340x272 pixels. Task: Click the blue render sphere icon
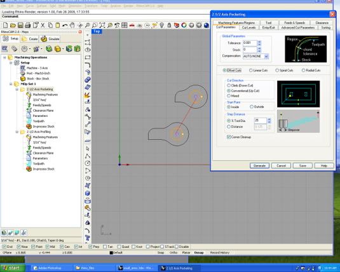206,25
